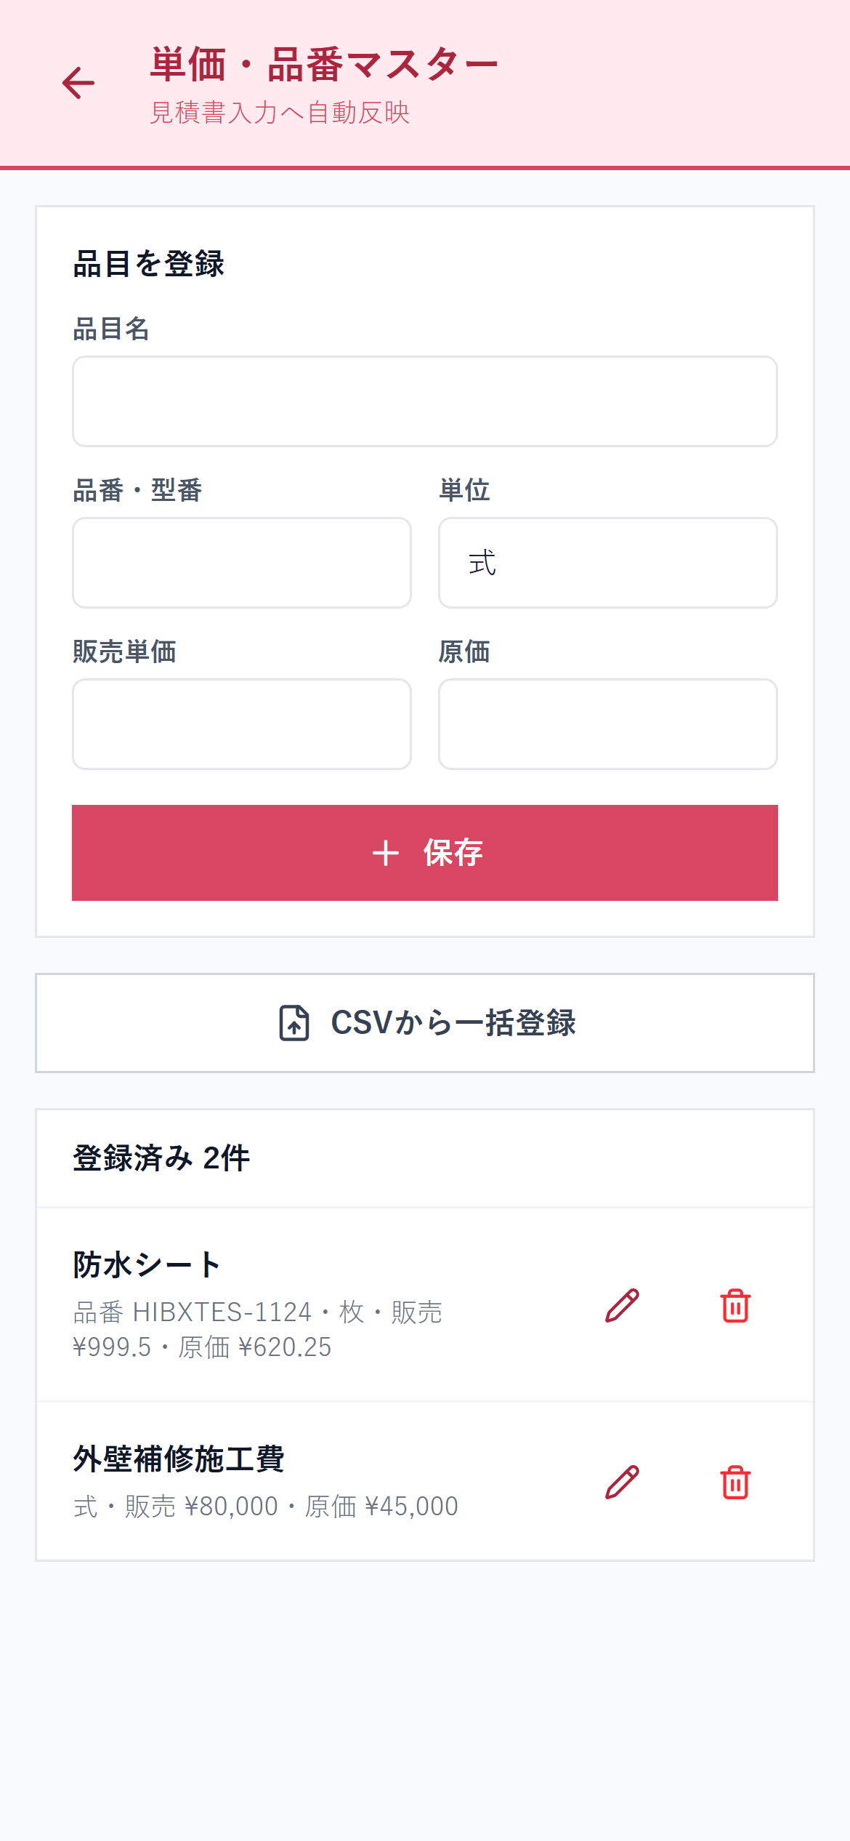Delete the 防水シート item with trash icon
The height and width of the screenshot is (1841, 850).
[735, 1305]
